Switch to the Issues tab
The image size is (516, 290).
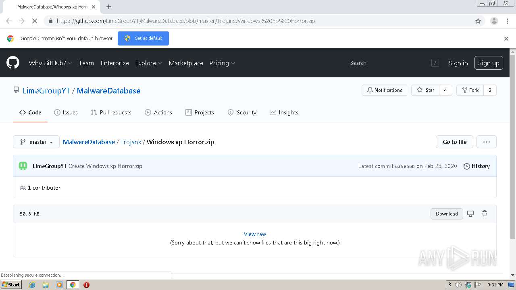click(66, 112)
